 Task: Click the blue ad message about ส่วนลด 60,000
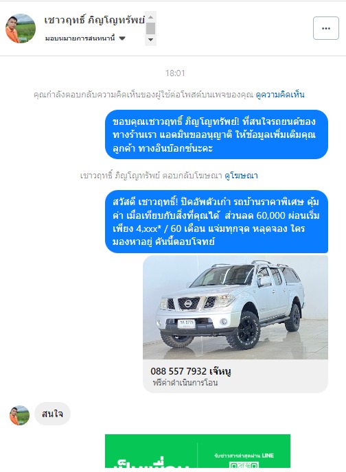[x=216, y=222]
